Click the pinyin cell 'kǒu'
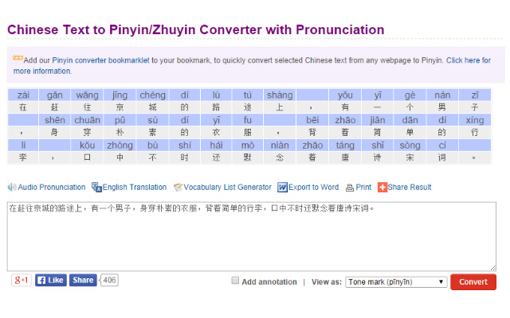Viewport: 510px width, 318px height. click(x=87, y=145)
